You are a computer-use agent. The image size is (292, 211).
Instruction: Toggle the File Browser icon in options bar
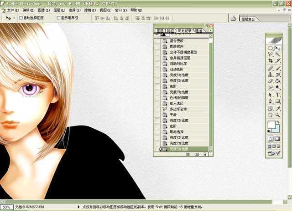[233, 18]
